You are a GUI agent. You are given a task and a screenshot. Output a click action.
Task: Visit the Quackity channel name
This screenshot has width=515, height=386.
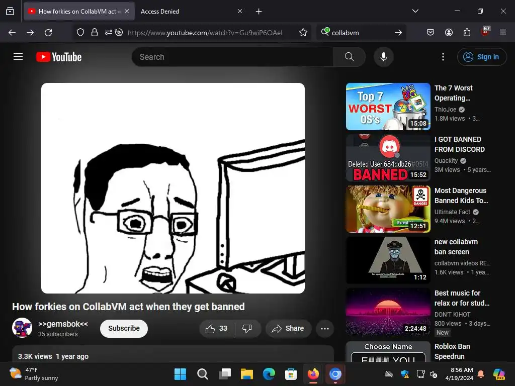(x=446, y=160)
